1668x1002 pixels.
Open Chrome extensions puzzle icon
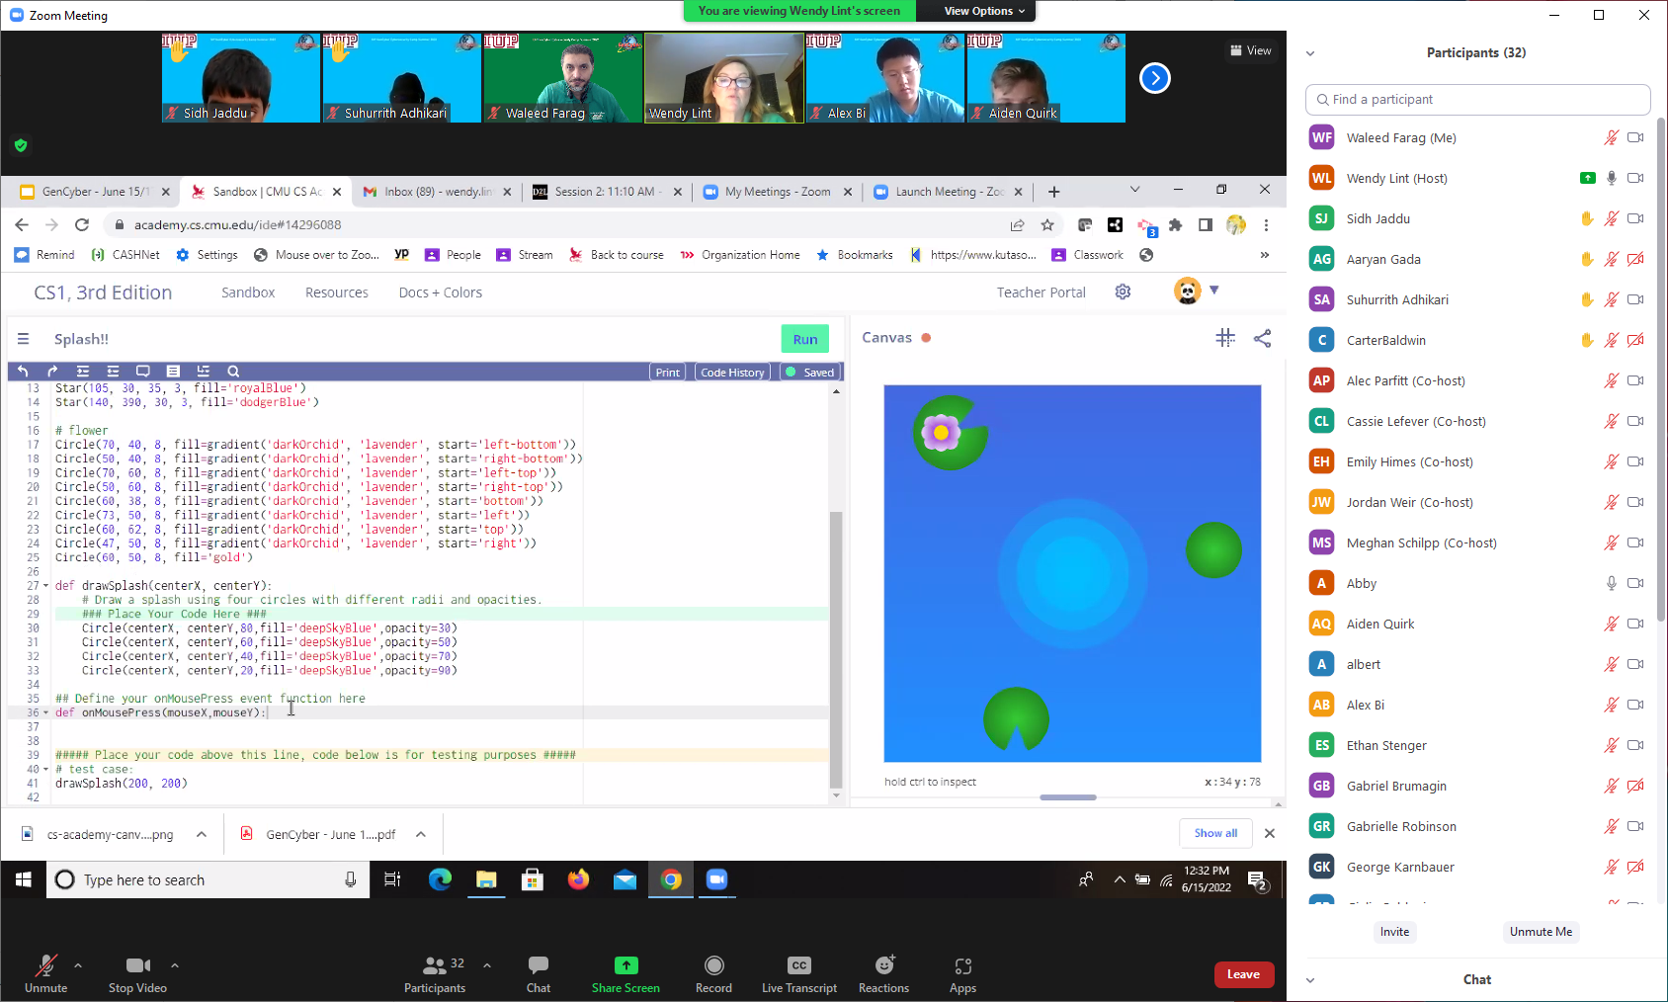[1175, 225]
